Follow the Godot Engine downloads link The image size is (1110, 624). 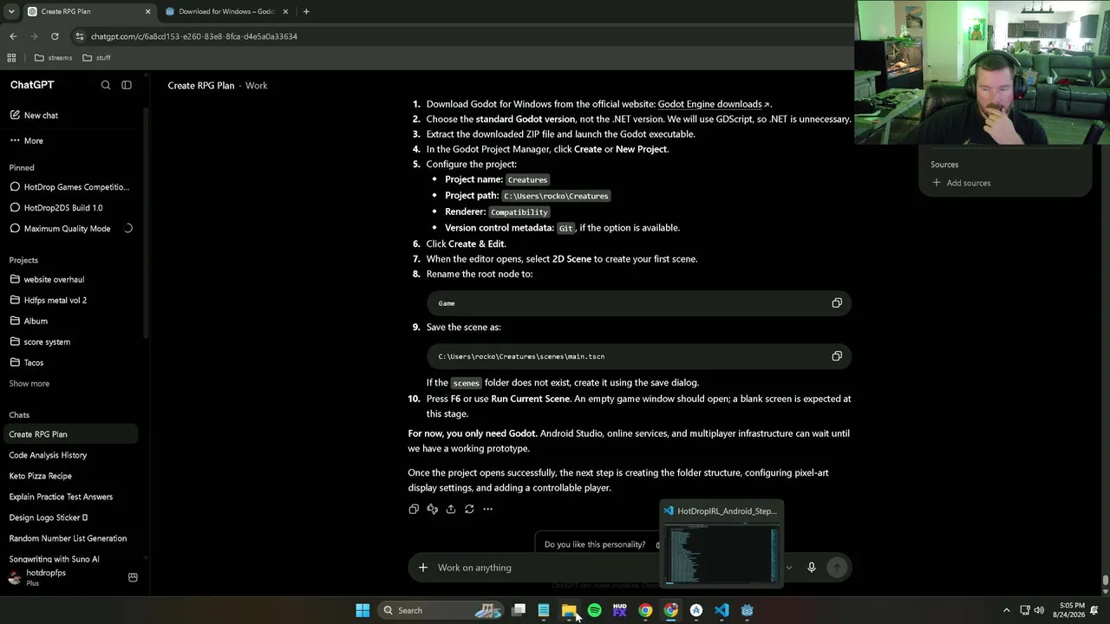click(714, 104)
